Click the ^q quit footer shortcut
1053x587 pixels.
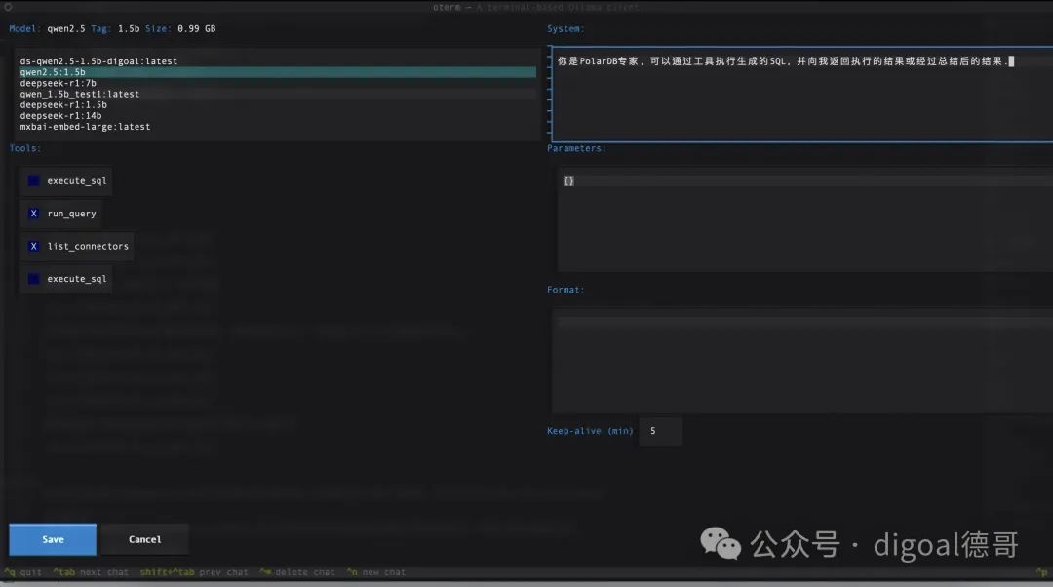pos(23,572)
